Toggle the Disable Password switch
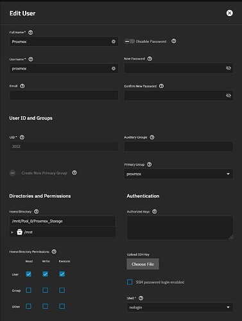 pos(130,41)
